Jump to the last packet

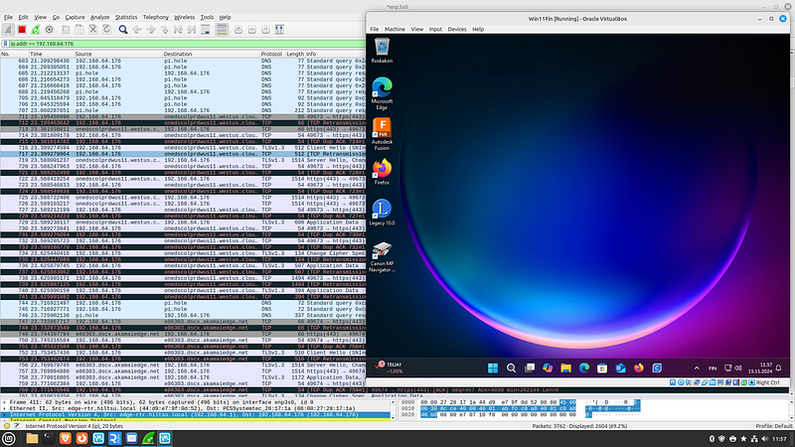192,30
